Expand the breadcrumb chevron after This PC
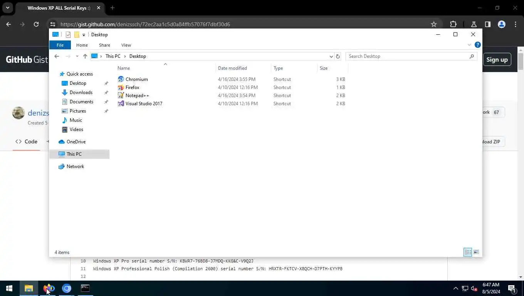The image size is (524, 296). coord(125,56)
